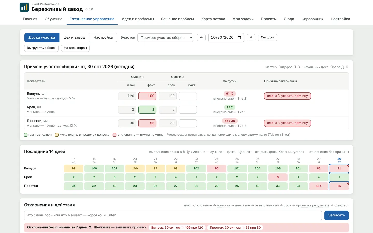The image size is (373, 233).
Task: Go to previous day arrow button
Action: click(x=201, y=38)
